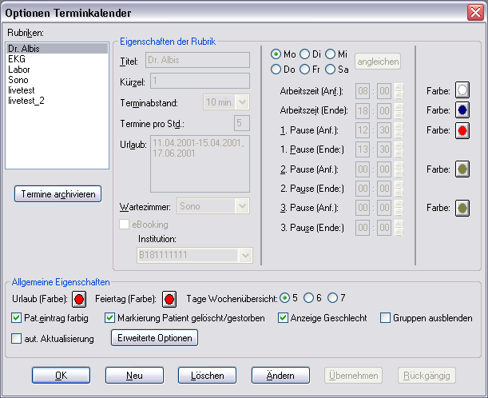Open Erweiterte Optionen

tap(155, 338)
